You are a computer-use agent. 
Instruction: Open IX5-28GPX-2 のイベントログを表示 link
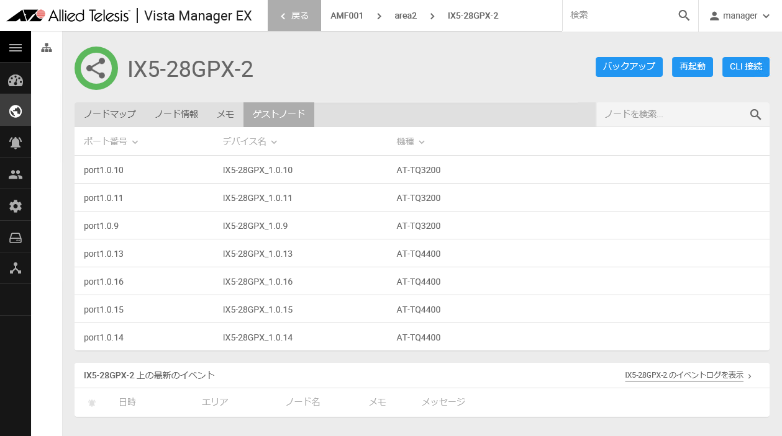(684, 375)
